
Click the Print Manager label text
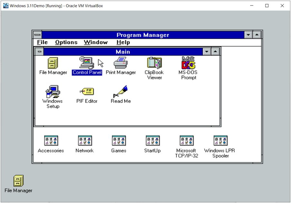121,72
